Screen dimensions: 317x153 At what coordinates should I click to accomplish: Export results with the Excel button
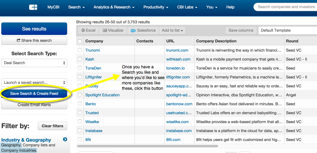click(x=88, y=30)
